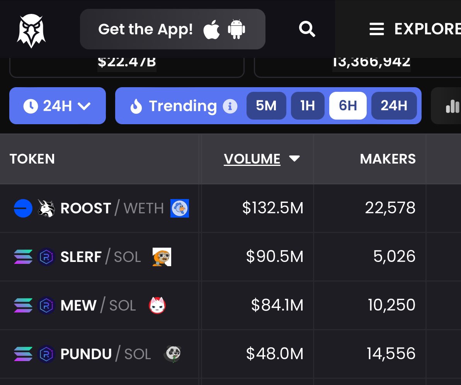Select the 24H trending period tab
This screenshot has width=461, height=385.
(394, 106)
